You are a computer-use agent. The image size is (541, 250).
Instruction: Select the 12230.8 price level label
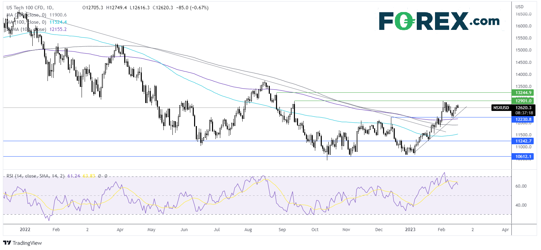point(523,119)
